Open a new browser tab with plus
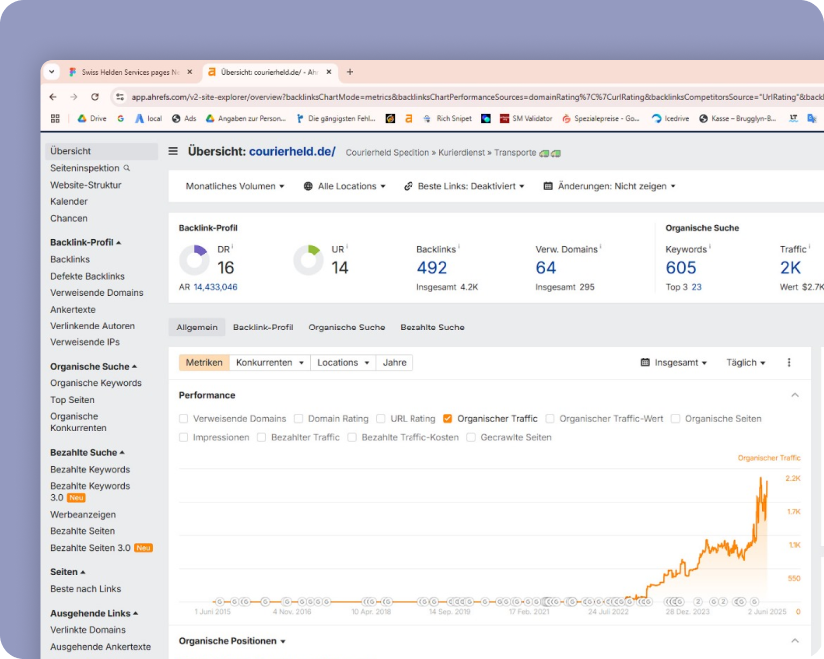The width and height of the screenshot is (824, 659). point(350,72)
